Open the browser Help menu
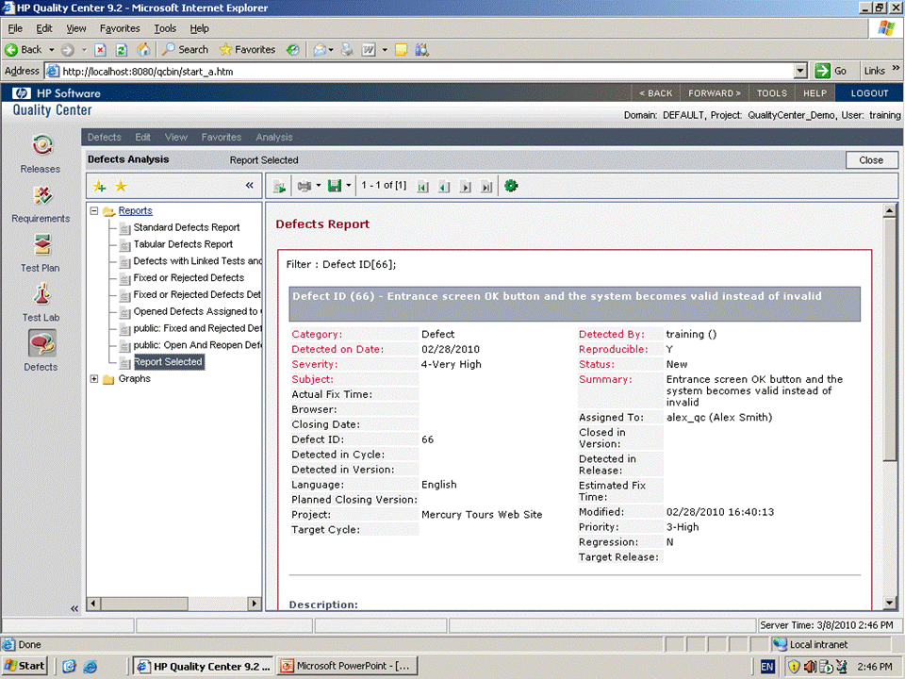 coord(199,28)
